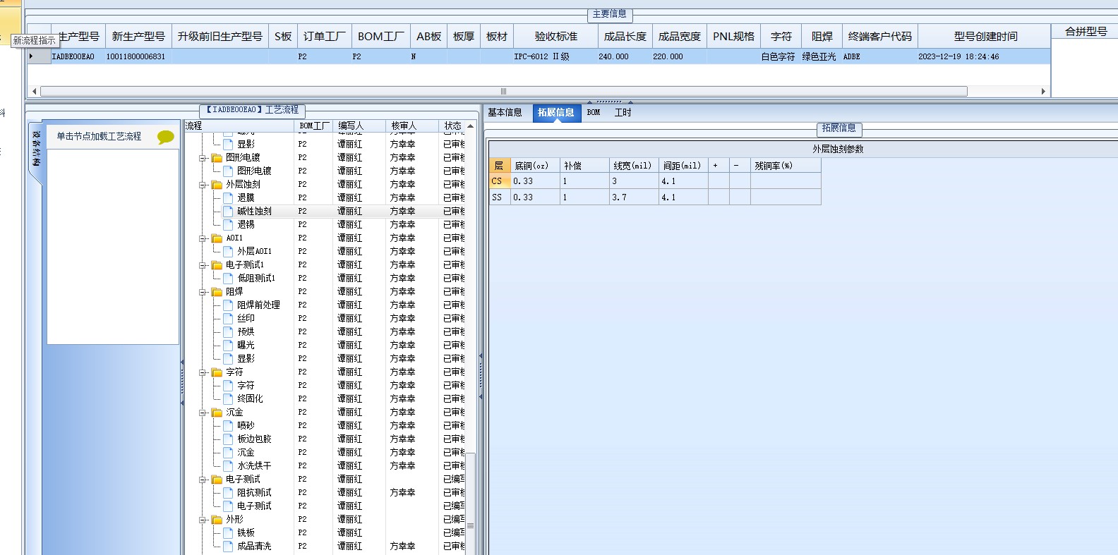The width and height of the screenshot is (1118, 555).
Task: Sort by 验收标准 column header
Action: pyautogui.click(x=555, y=37)
